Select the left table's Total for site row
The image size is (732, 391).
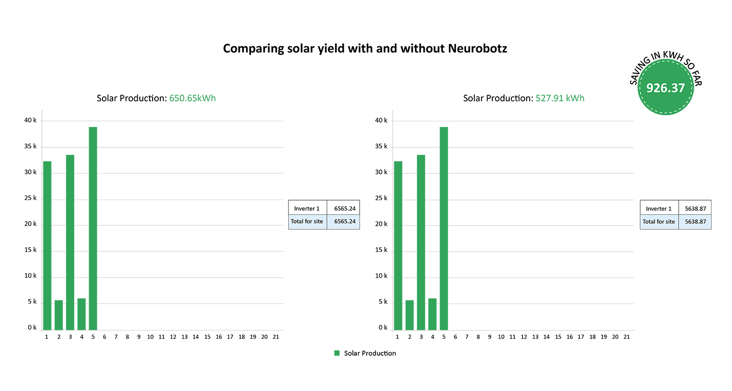point(324,222)
